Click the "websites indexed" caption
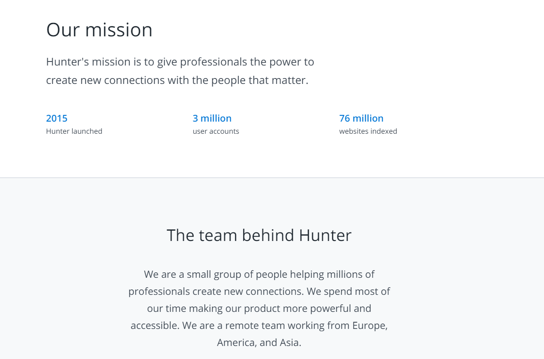544x359 pixels. 368,131
